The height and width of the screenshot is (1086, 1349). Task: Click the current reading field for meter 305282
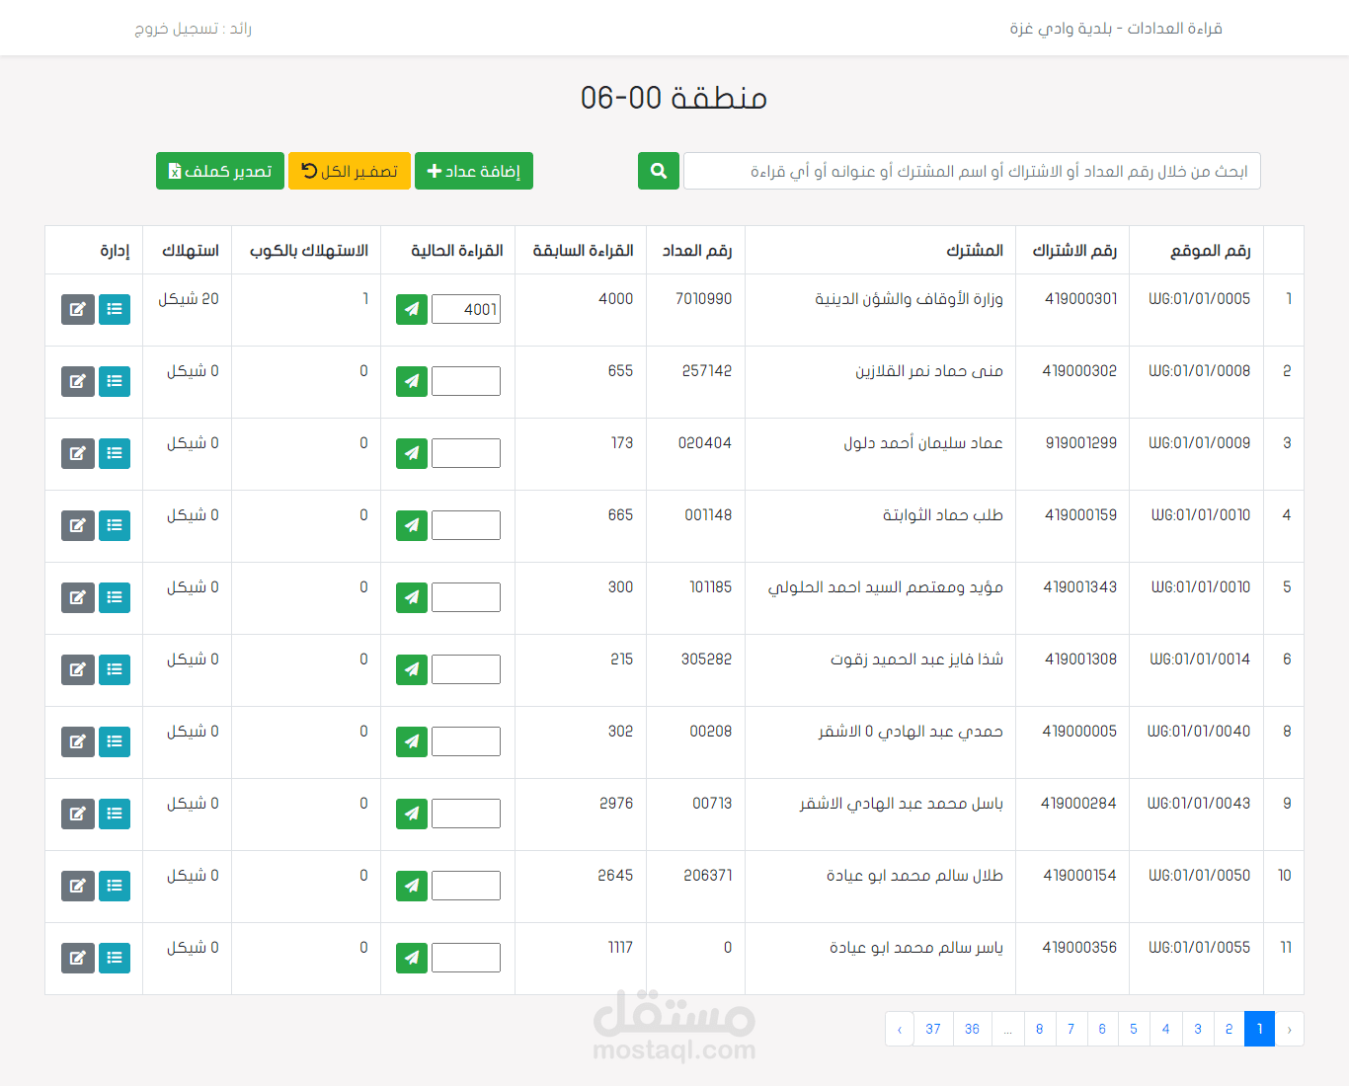(466, 669)
